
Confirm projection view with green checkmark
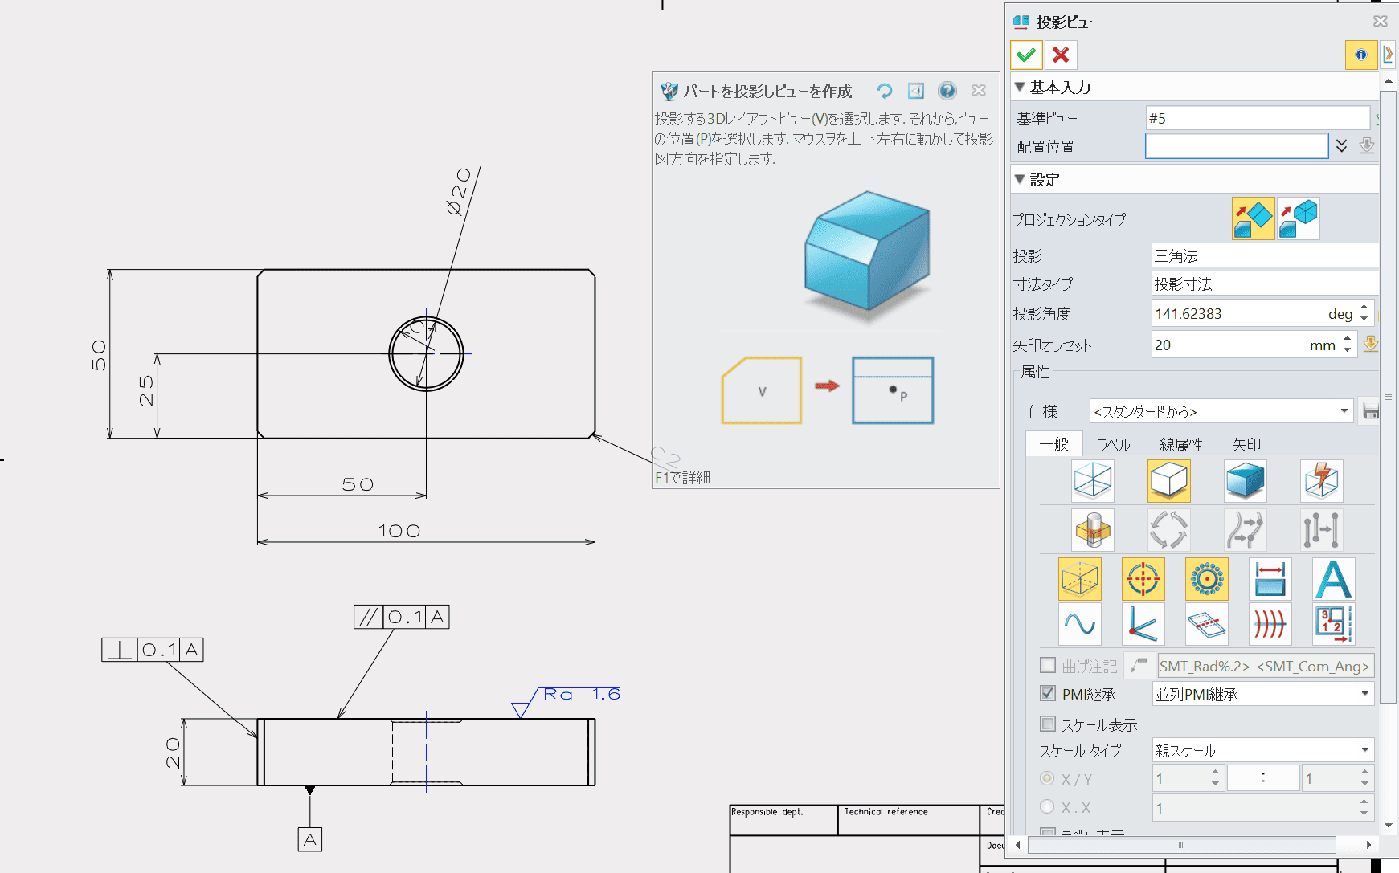tap(1026, 55)
